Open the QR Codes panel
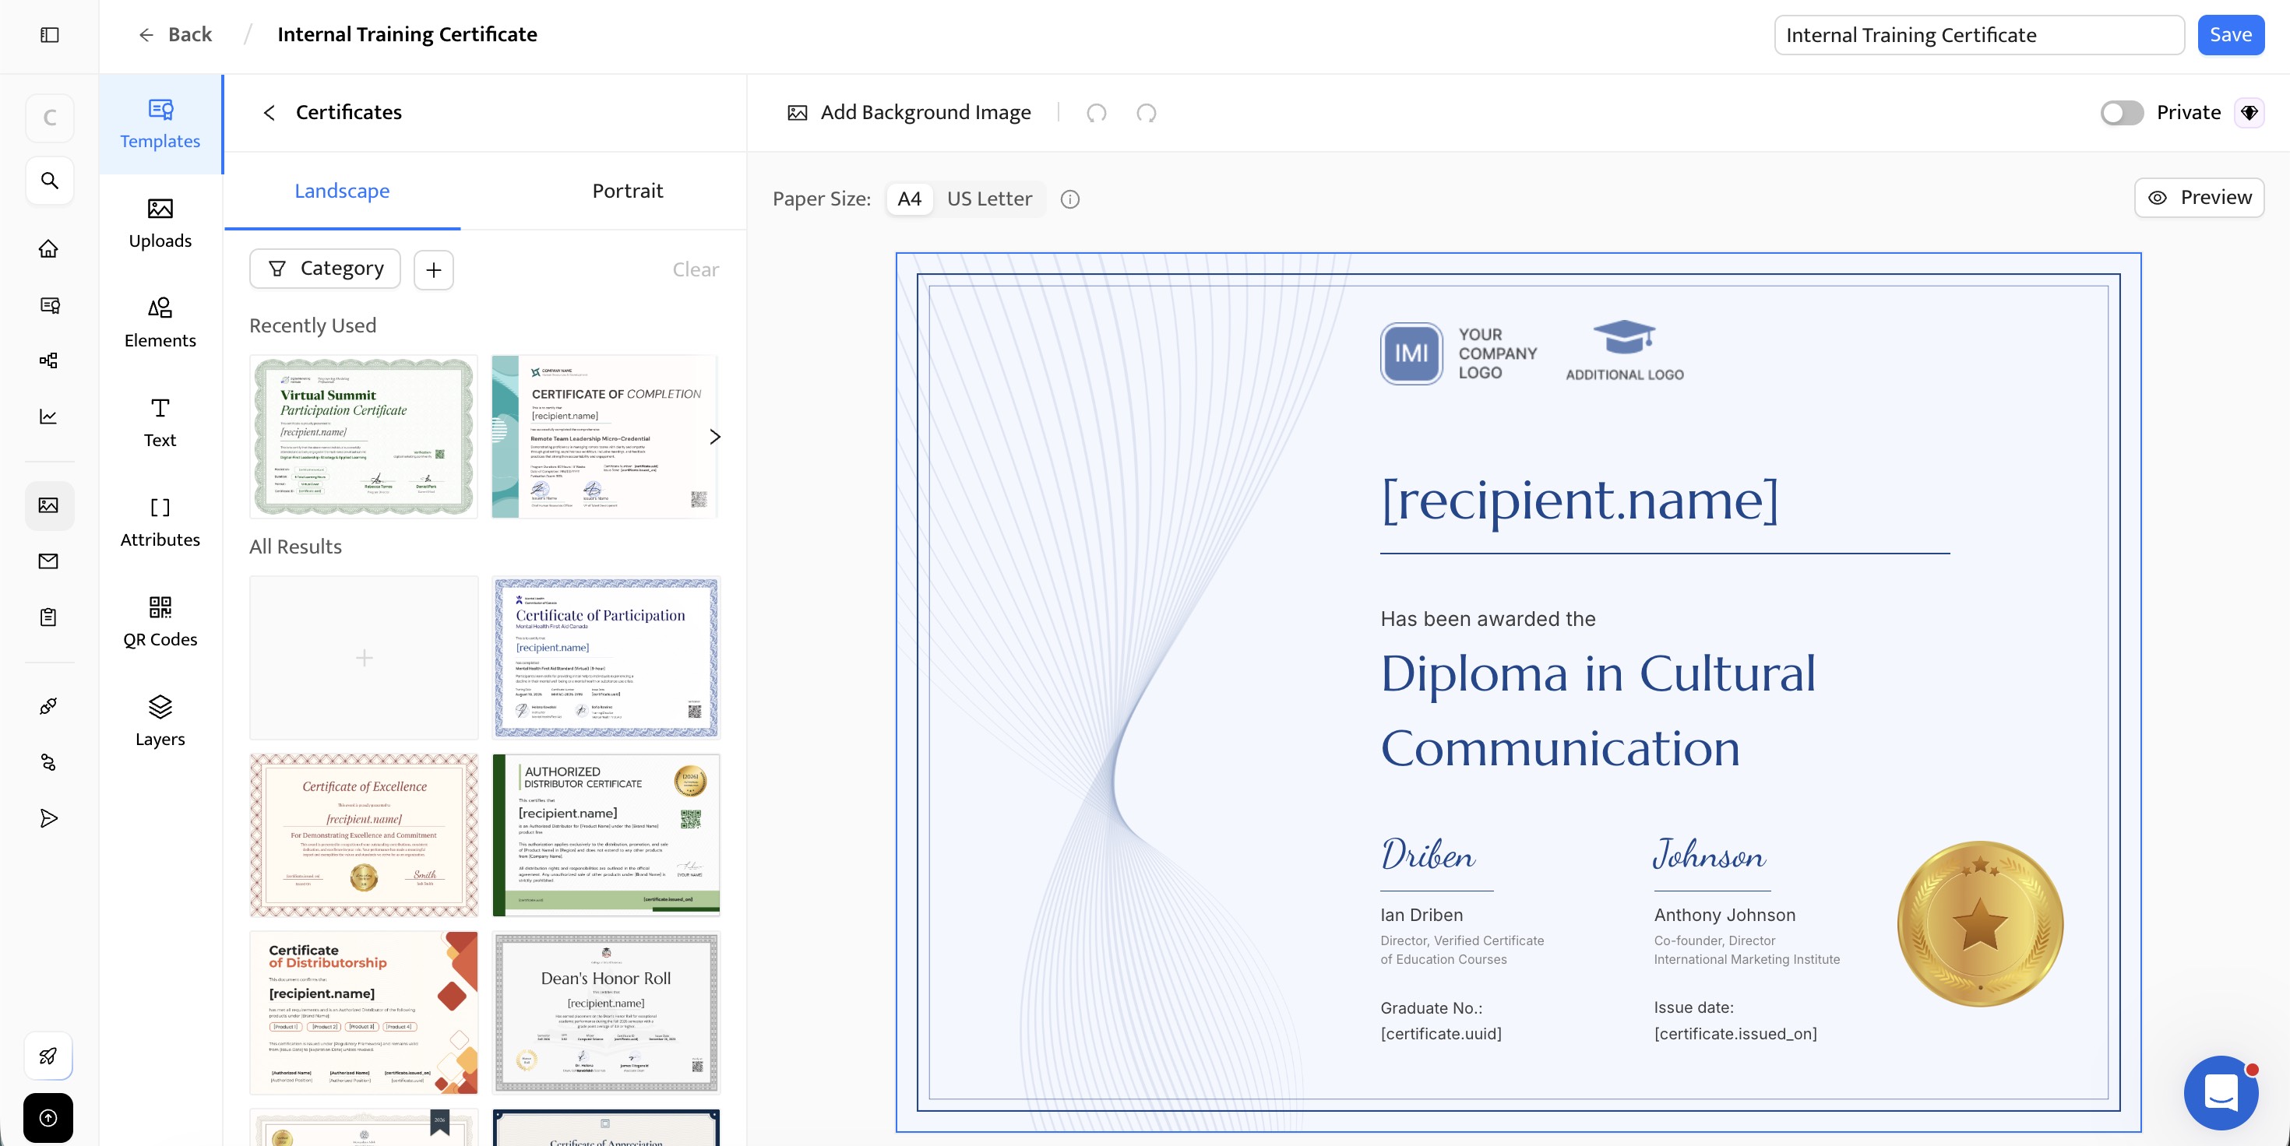Screen dimensions: 2290x1146 coord(160,622)
